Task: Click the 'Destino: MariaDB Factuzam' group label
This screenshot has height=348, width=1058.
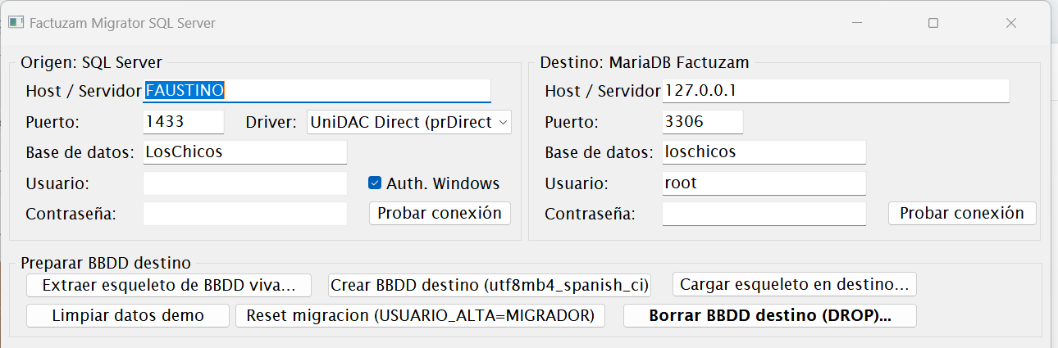Action: tap(645, 62)
